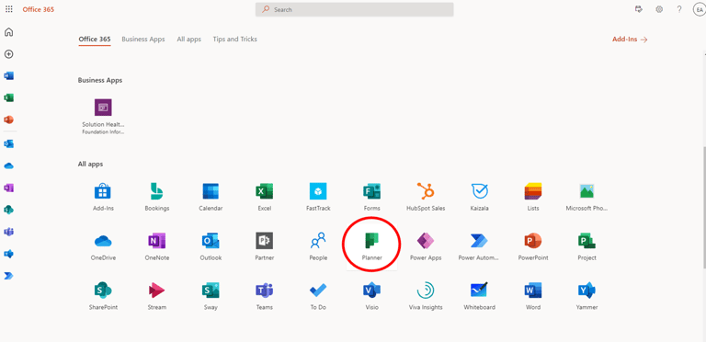
Task: Switch to the Business Apps tab
Action: coord(143,40)
